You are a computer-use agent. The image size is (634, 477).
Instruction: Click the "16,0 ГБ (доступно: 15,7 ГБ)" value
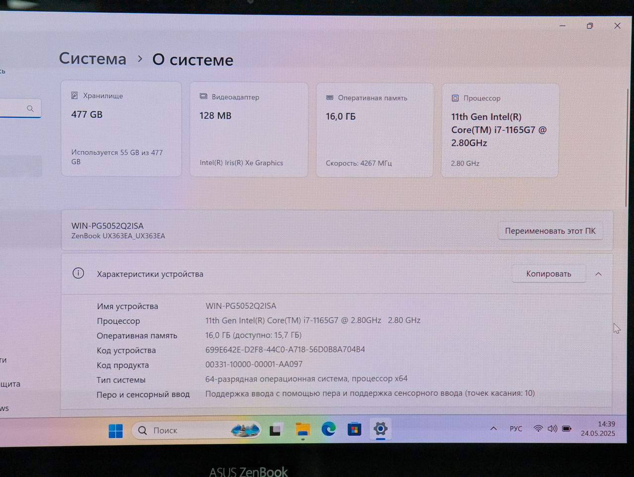click(x=254, y=335)
